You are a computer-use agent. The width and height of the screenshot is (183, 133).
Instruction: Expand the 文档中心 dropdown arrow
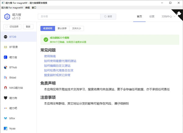pos(174,16)
